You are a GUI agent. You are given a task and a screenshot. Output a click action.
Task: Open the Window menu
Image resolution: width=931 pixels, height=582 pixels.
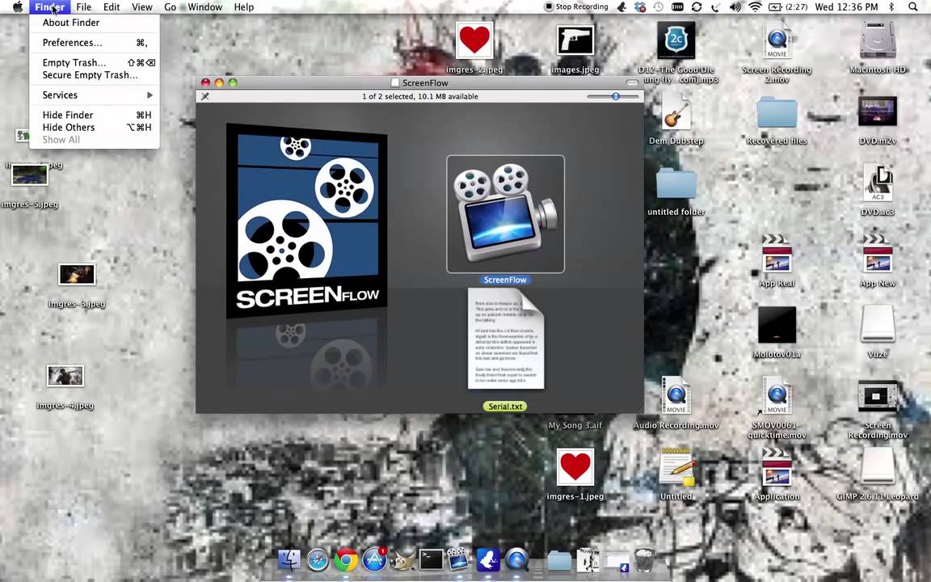[204, 6]
